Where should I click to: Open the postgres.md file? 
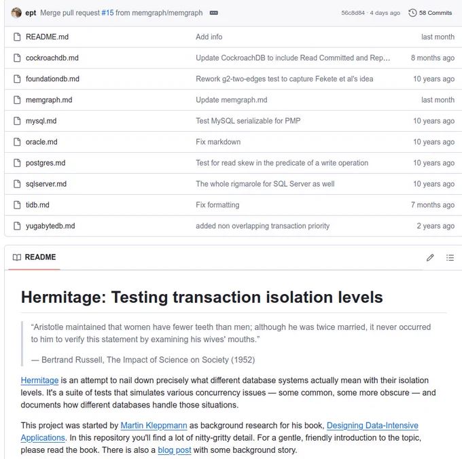pos(46,163)
